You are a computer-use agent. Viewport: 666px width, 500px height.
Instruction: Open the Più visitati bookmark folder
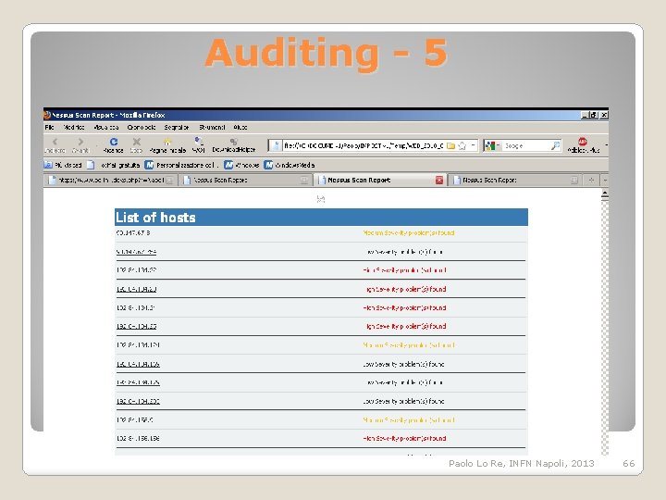(63, 165)
